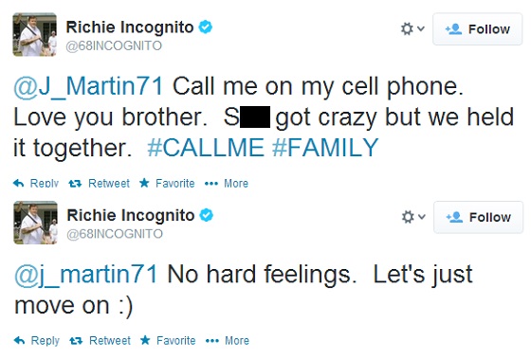Click the Follow button on the second tweet
Screen dimensions: 531x359
(x=479, y=217)
